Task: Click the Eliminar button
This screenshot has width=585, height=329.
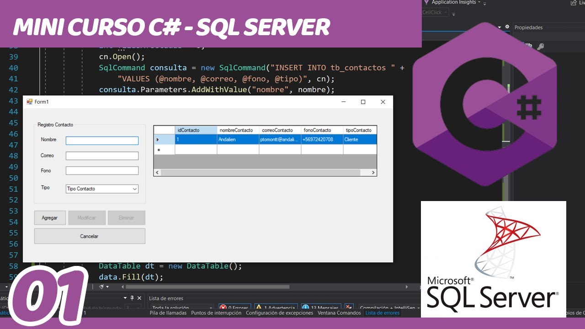Action: (x=127, y=218)
